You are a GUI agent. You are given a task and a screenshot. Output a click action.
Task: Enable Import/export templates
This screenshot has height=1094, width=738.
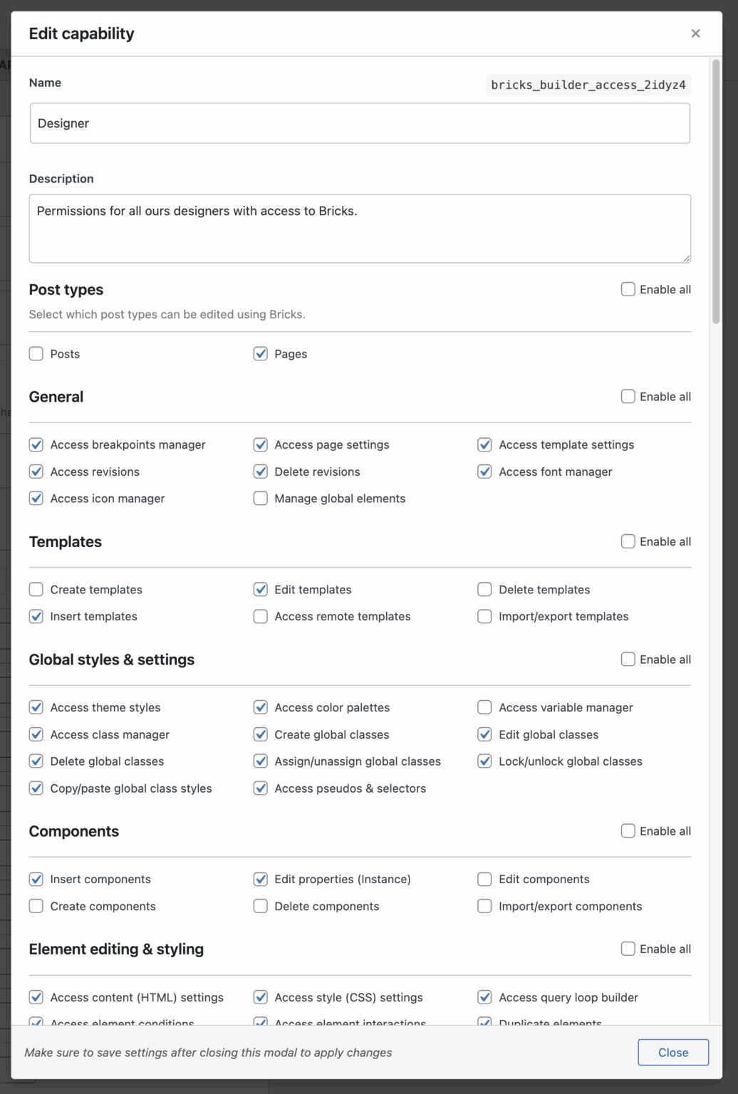click(484, 616)
